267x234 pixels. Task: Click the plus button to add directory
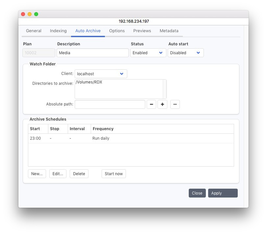pyautogui.click(x=162, y=105)
